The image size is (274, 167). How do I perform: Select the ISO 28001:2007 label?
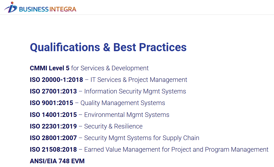tap(53, 138)
